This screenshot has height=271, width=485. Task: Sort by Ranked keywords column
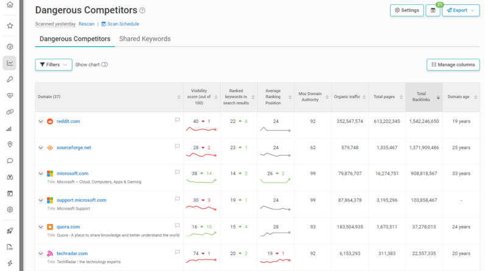239,97
